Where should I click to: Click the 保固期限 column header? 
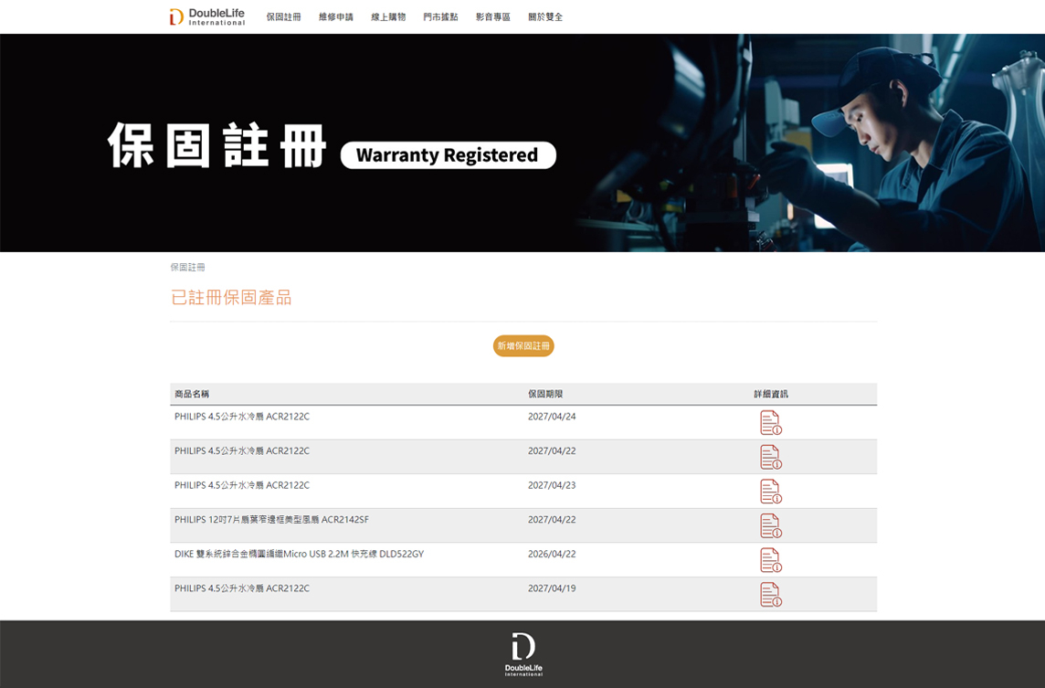[545, 394]
